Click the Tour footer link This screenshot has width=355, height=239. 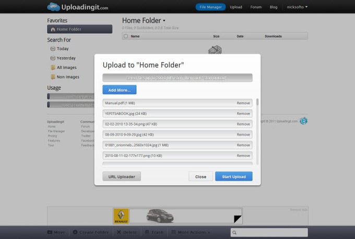[x=51, y=145]
